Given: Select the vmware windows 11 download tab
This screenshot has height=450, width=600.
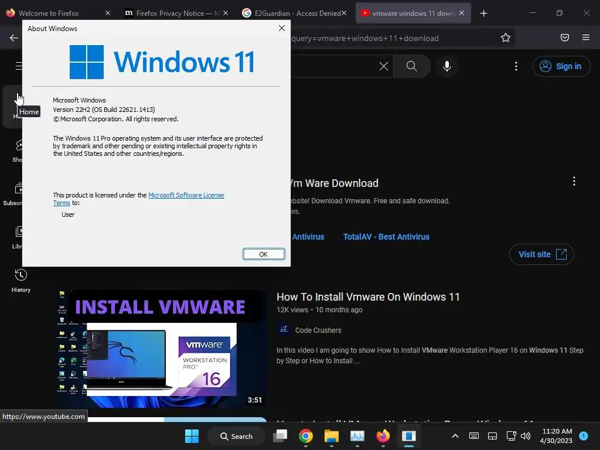Looking at the screenshot, I should point(408,13).
